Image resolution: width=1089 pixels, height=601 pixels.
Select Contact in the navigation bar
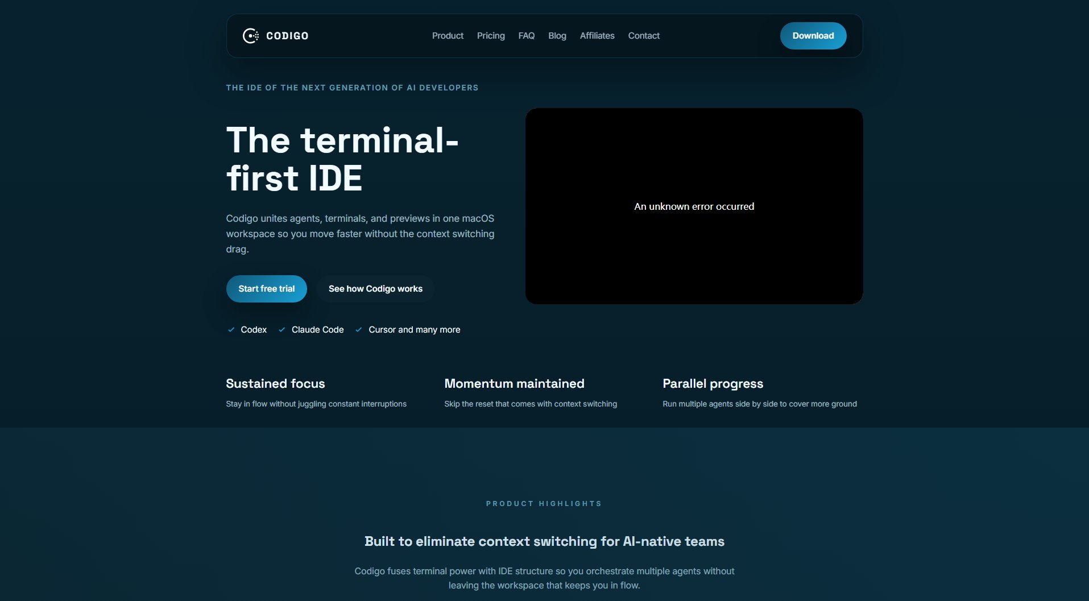tap(644, 36)
